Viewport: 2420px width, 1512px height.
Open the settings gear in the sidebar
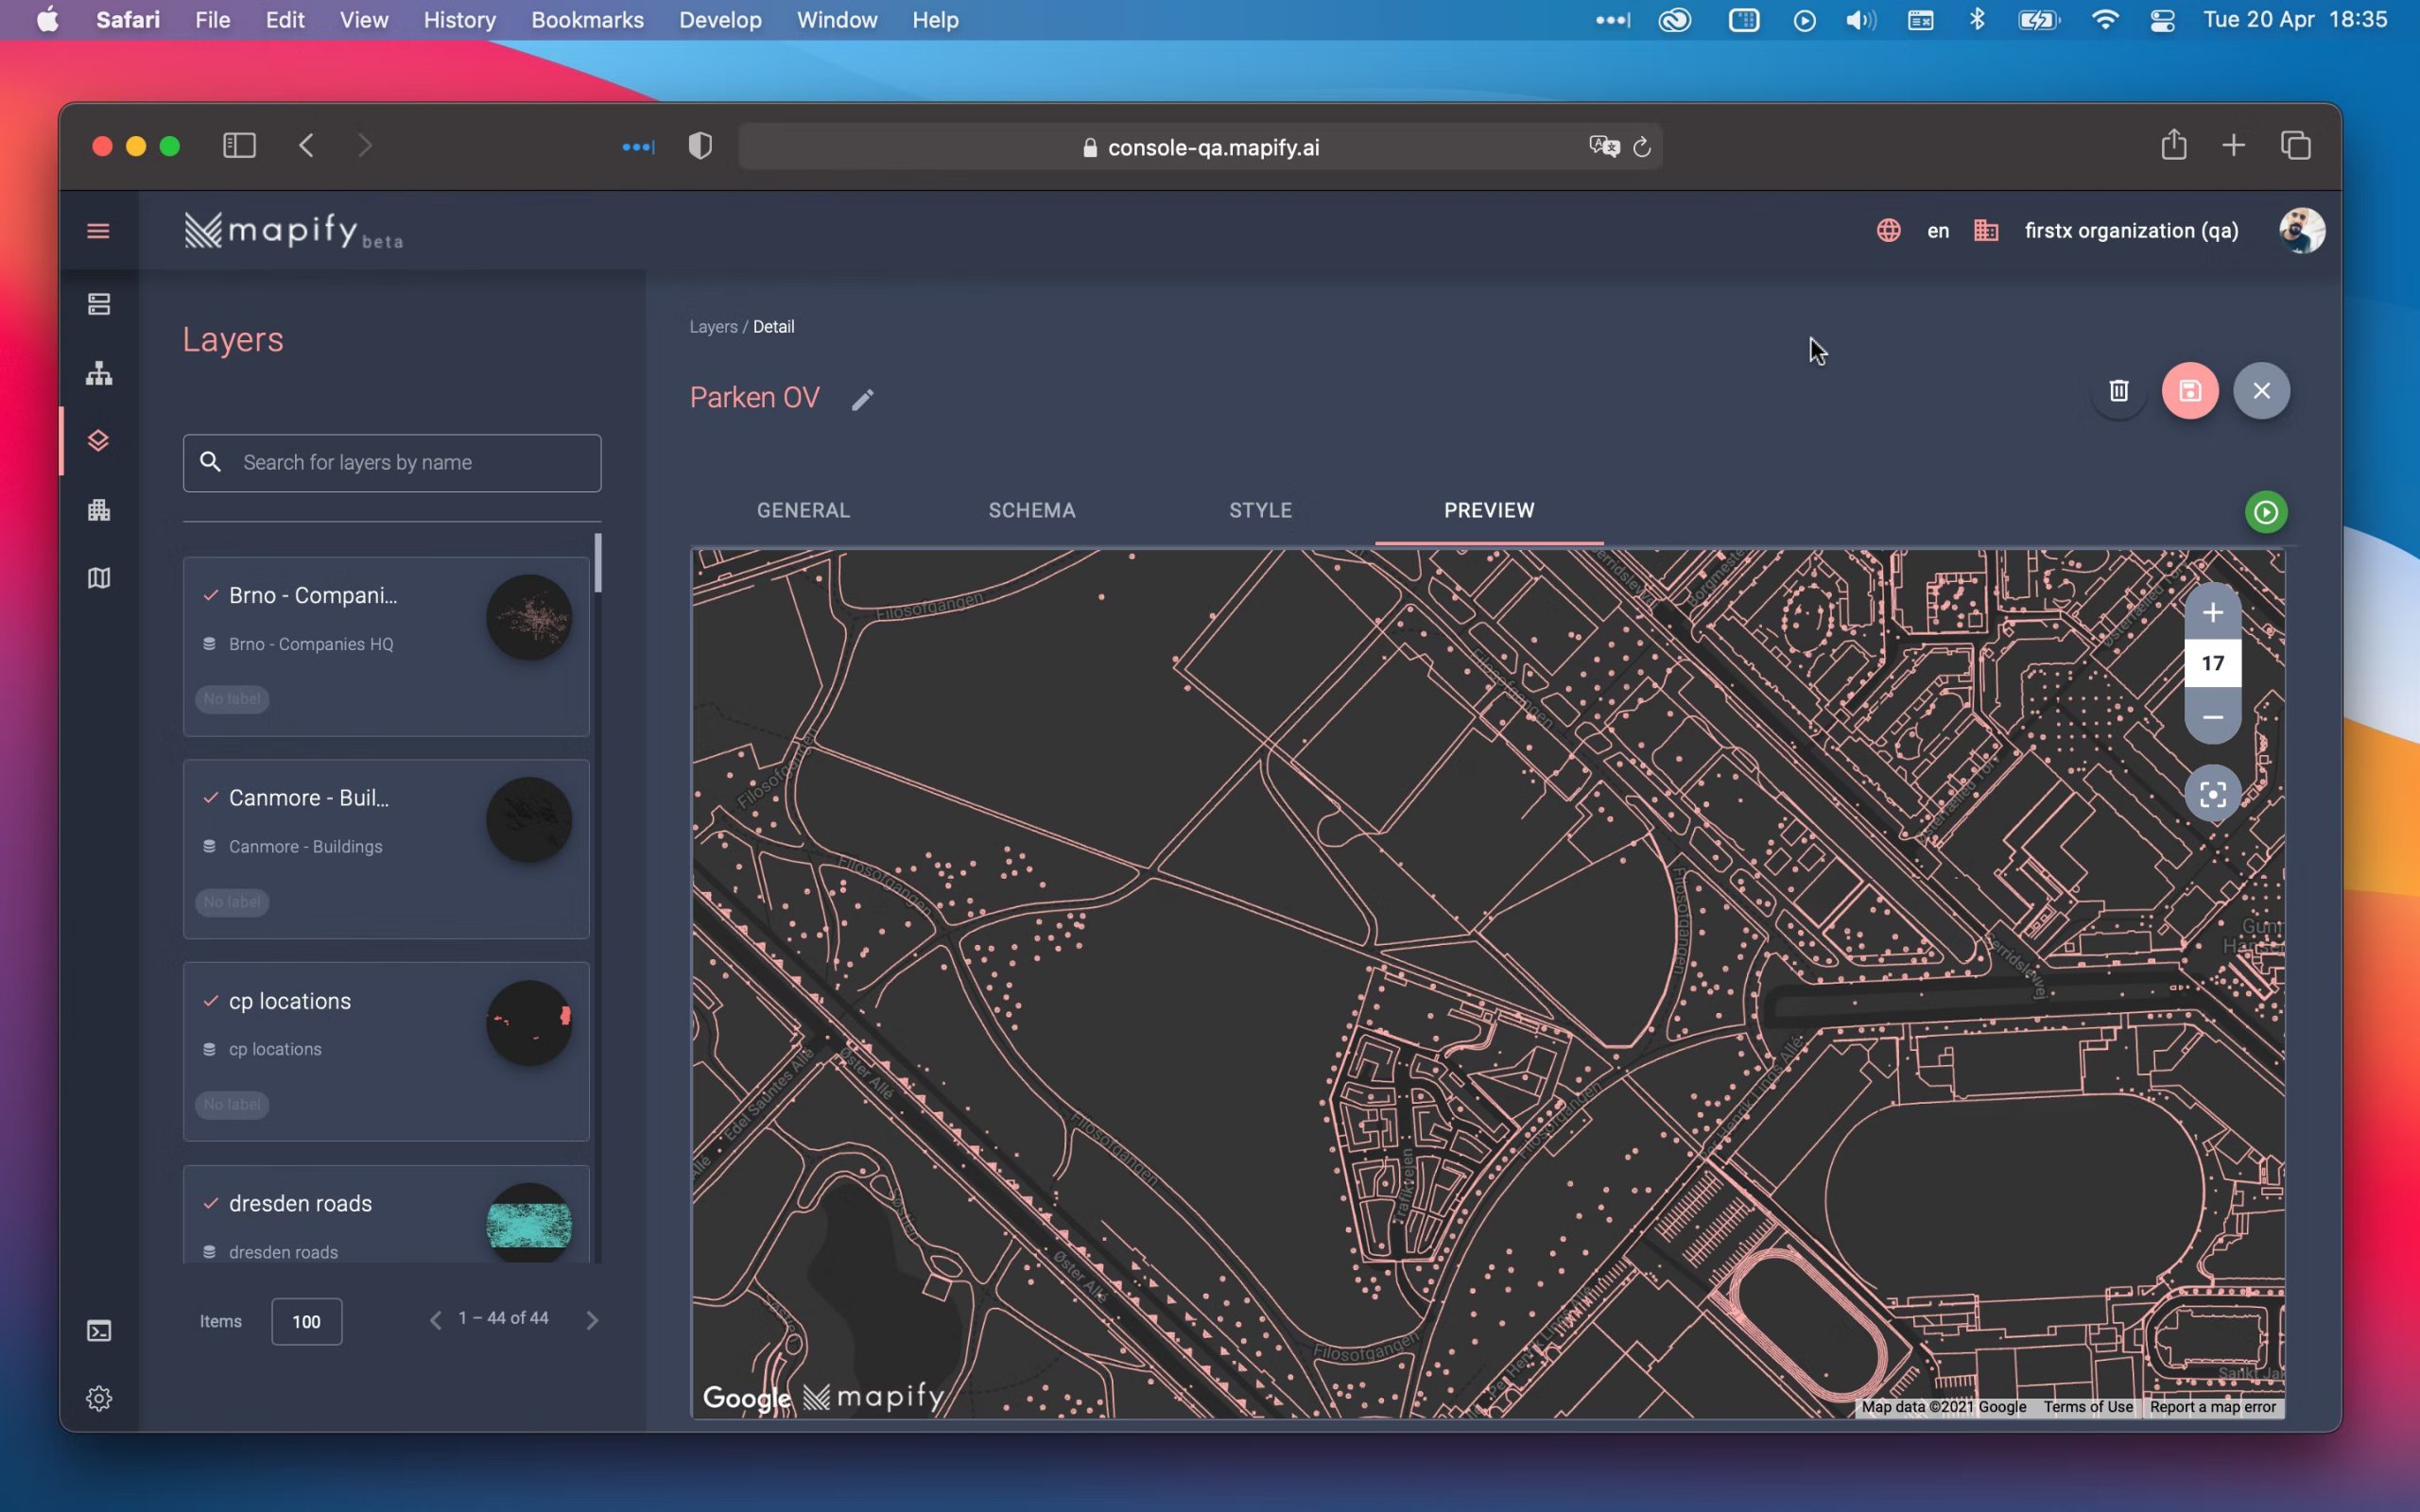tap(98, 1398)
